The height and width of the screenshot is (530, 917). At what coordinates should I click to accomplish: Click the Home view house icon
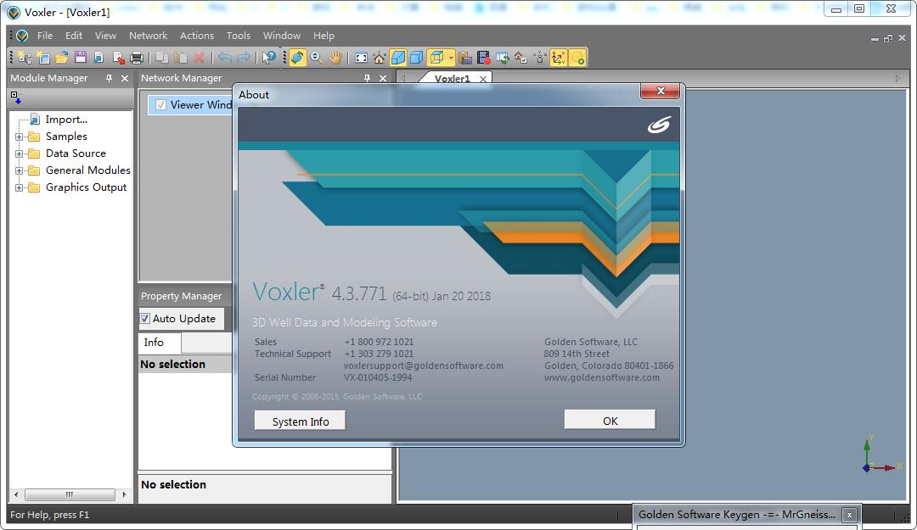(x=380, y=58)
